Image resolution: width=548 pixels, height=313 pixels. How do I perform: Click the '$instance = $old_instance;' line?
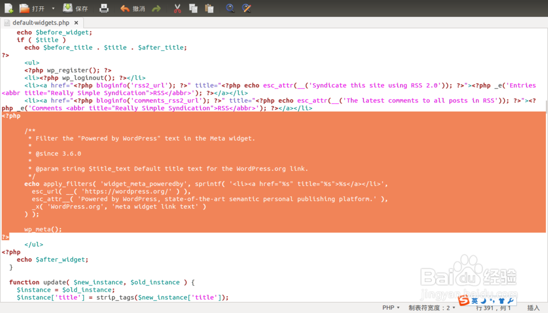(66, 290)
